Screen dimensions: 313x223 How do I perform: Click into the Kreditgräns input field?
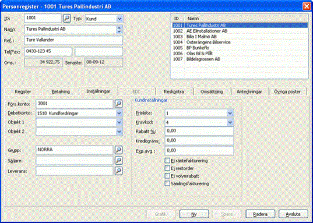coord(199,141)
